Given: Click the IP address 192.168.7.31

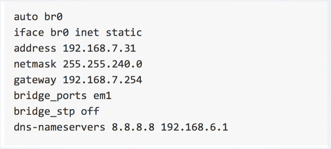Looking at the screenshot, I should coord(99,48).
